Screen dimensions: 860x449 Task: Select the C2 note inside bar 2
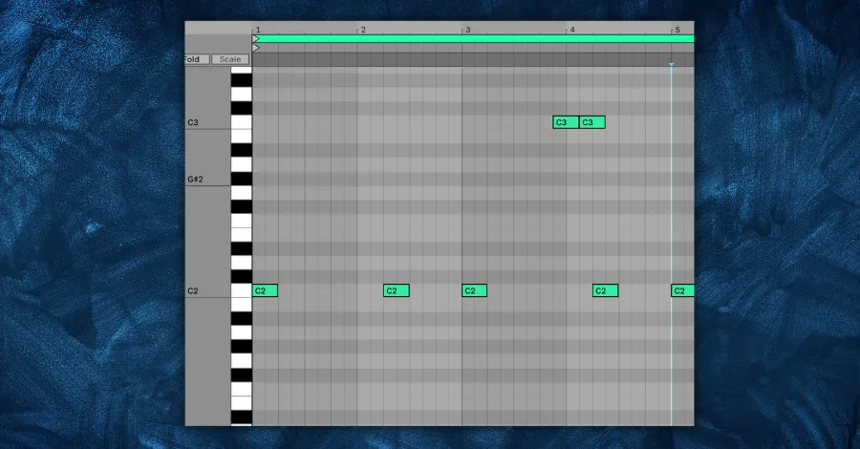click(x=396, y=290)
